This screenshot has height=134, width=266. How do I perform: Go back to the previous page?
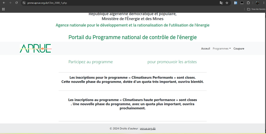[4, 3]
